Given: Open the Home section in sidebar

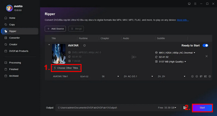Looking at the screenshot, I should click(x=12, y=18).
